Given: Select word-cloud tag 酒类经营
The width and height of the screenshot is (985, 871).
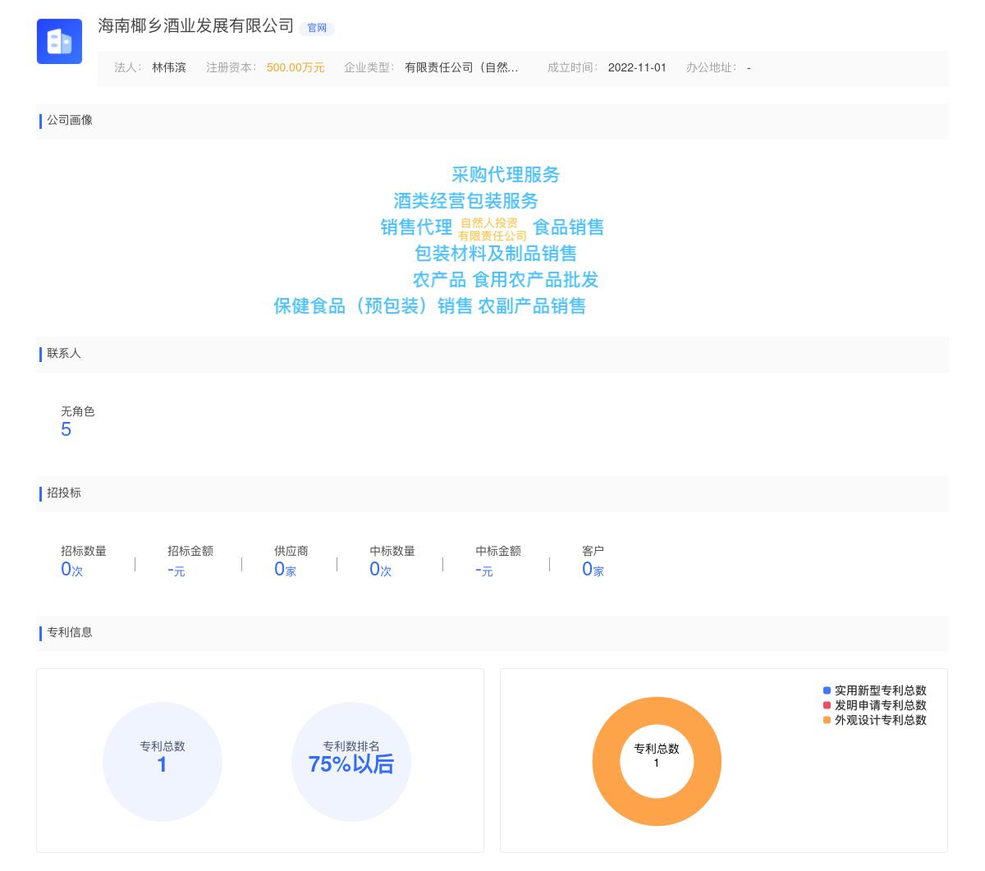Looking at the screenshot, I should [429, 201].
